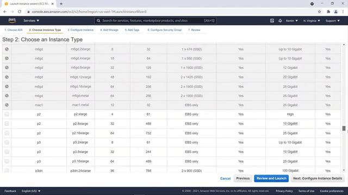348x195 pixels.
Task: Focus the AWS services search field
Action: [x=156, y=21]
